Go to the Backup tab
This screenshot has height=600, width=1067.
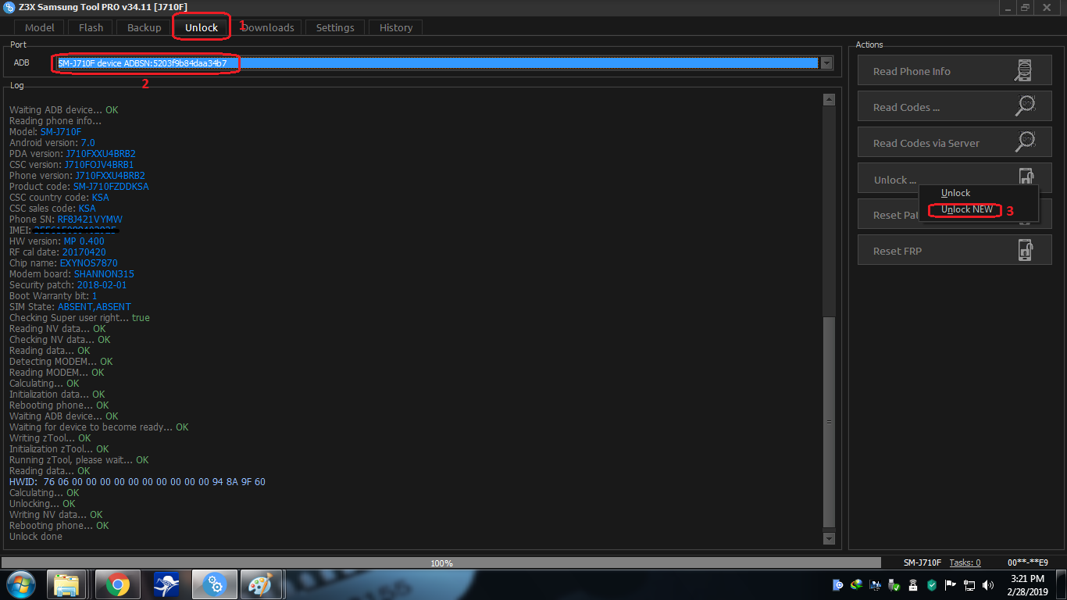pyautogui.click(x=144, y=27)
